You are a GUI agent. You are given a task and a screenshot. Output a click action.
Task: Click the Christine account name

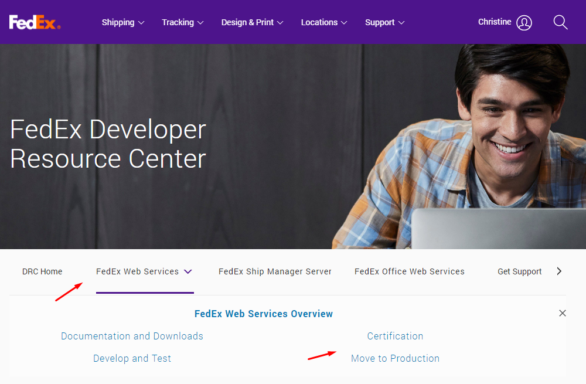pyautogui.click(x=495, y=22)
